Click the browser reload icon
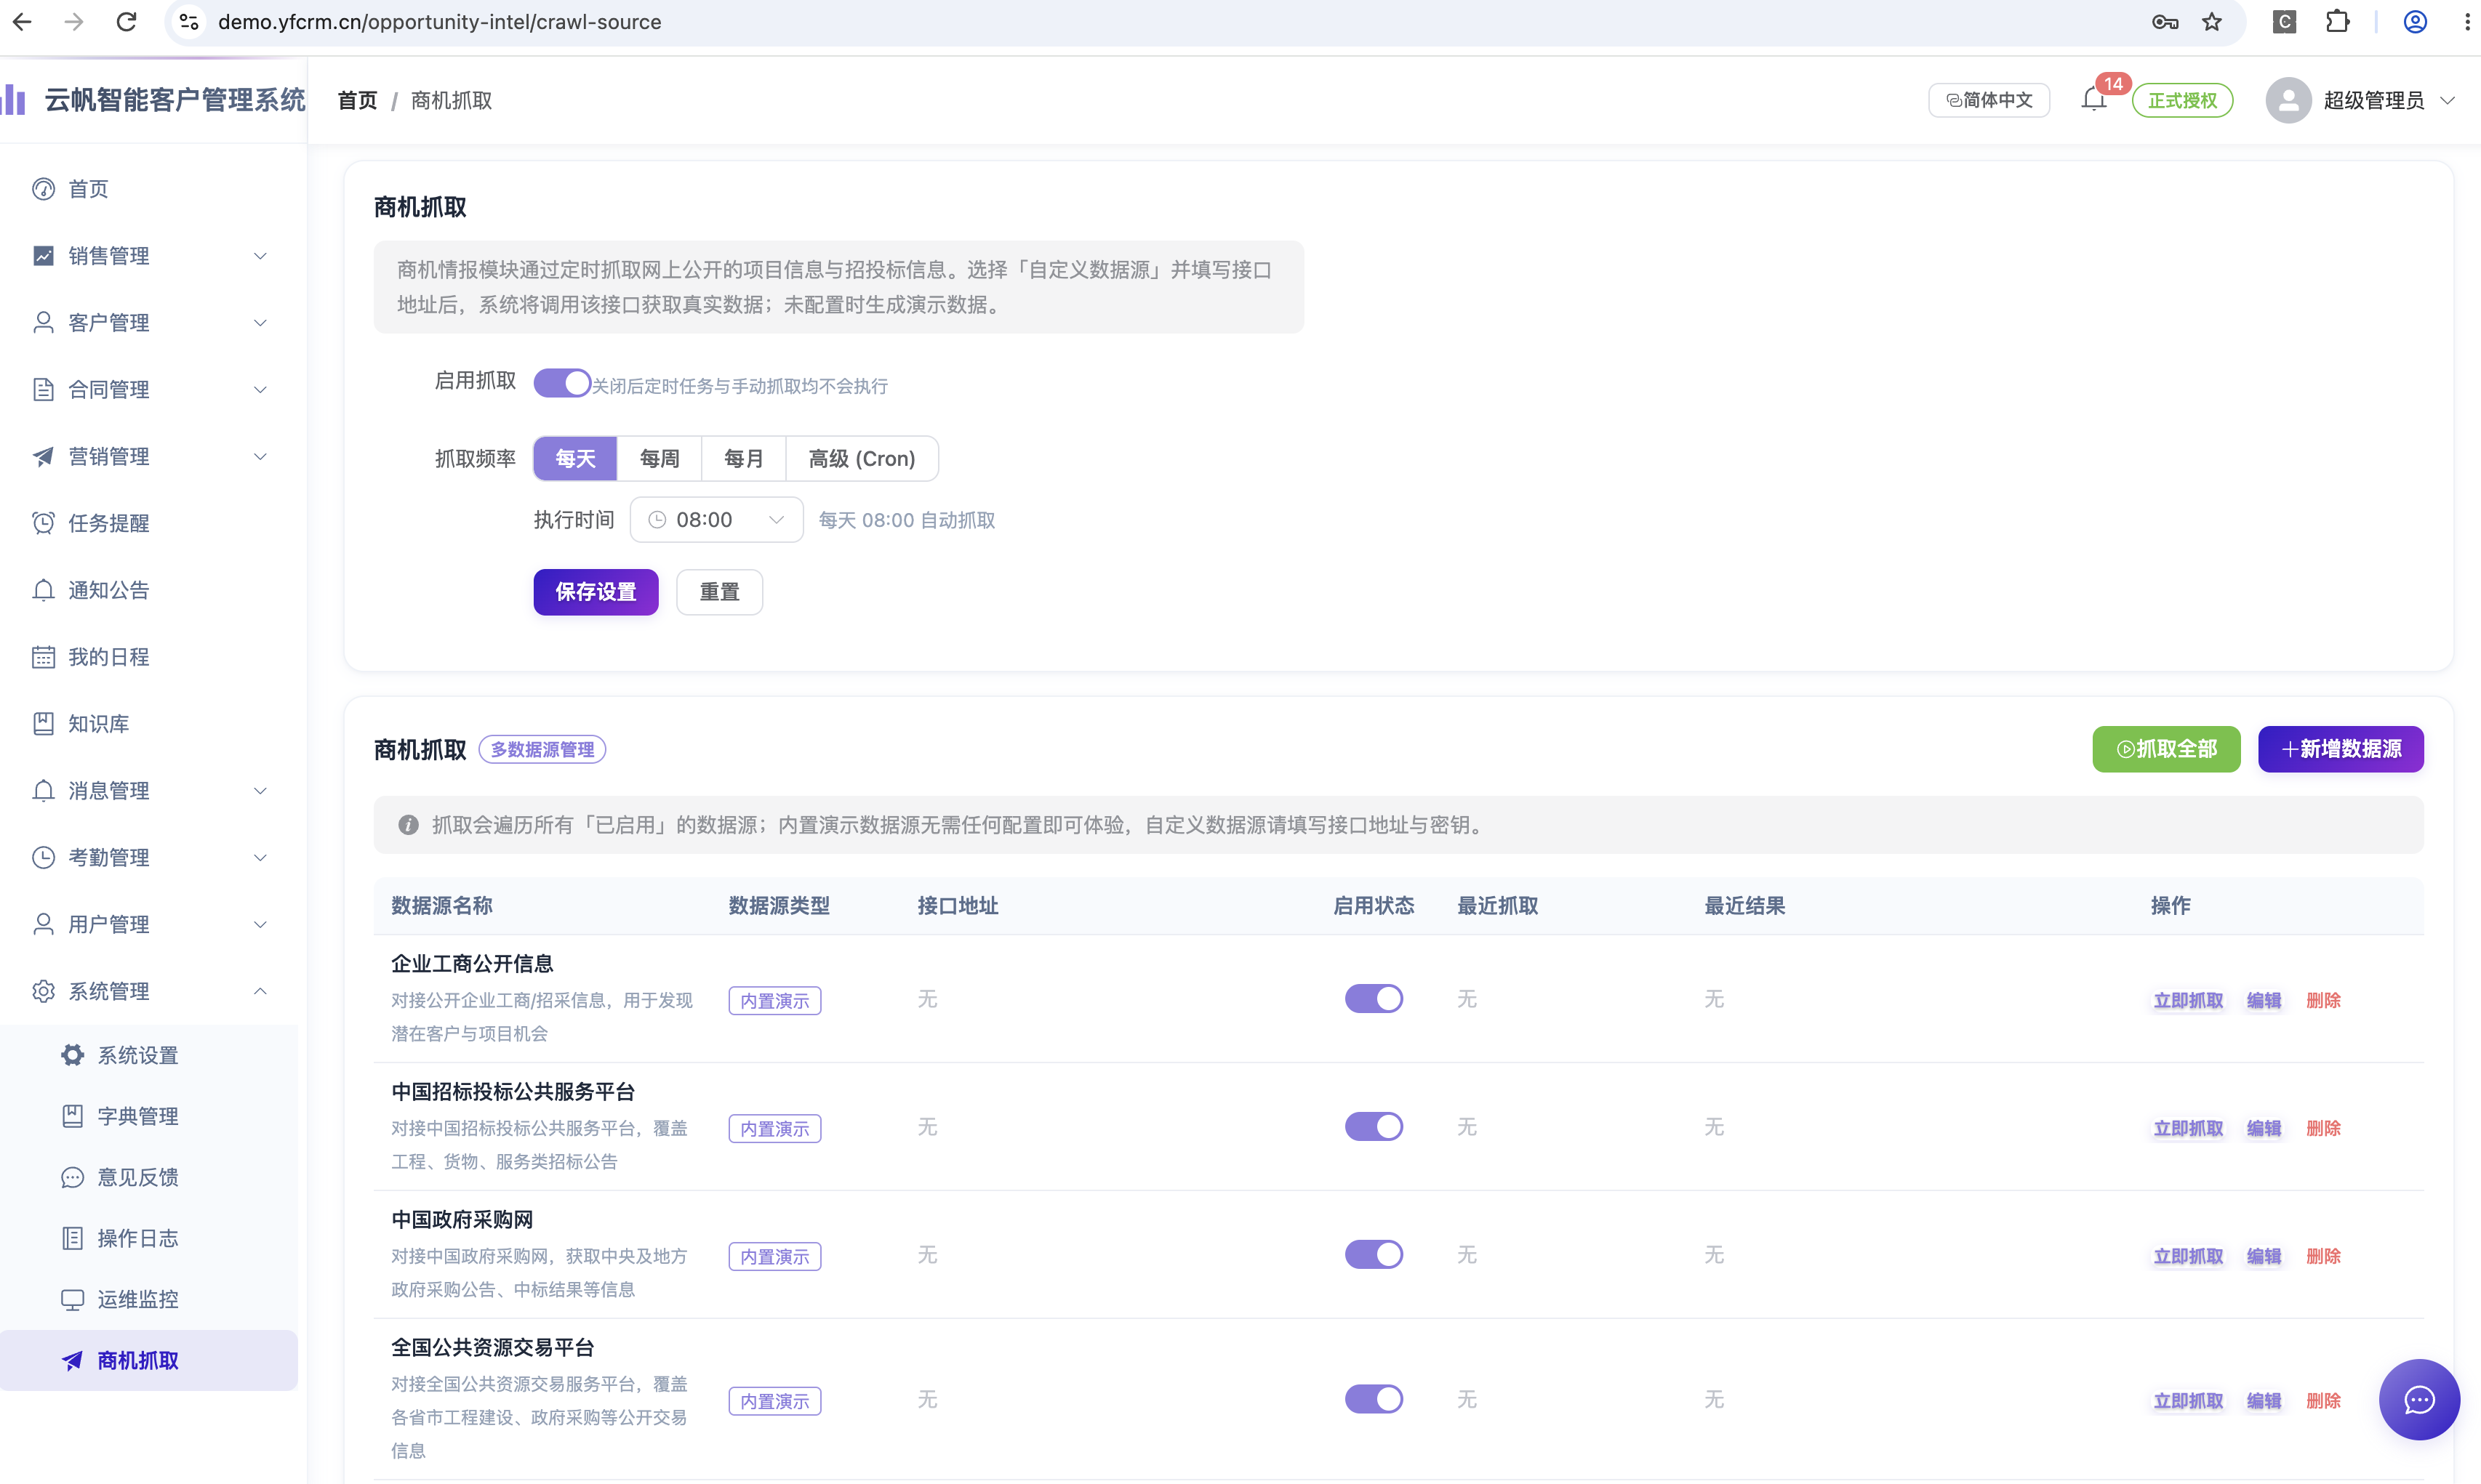 tap(126, 22)
